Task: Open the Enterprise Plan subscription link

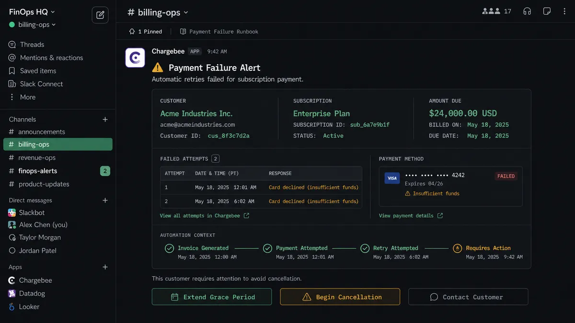Action: coord(322,113)
